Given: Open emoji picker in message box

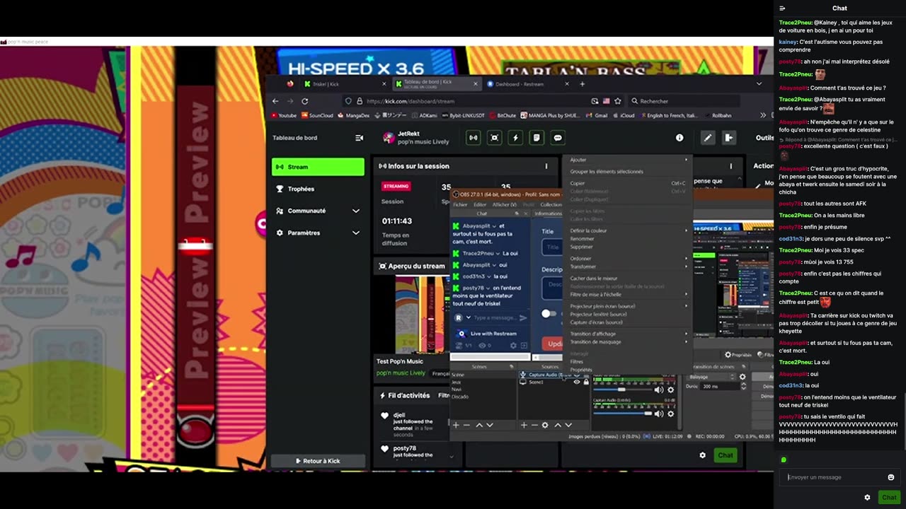Looking at the screenshot, I should click(x=890, y=477).
